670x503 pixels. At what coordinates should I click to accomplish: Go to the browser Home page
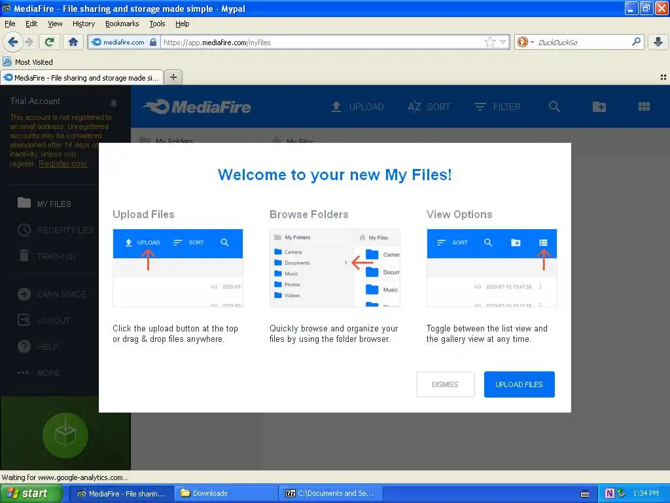click(73, 42)
